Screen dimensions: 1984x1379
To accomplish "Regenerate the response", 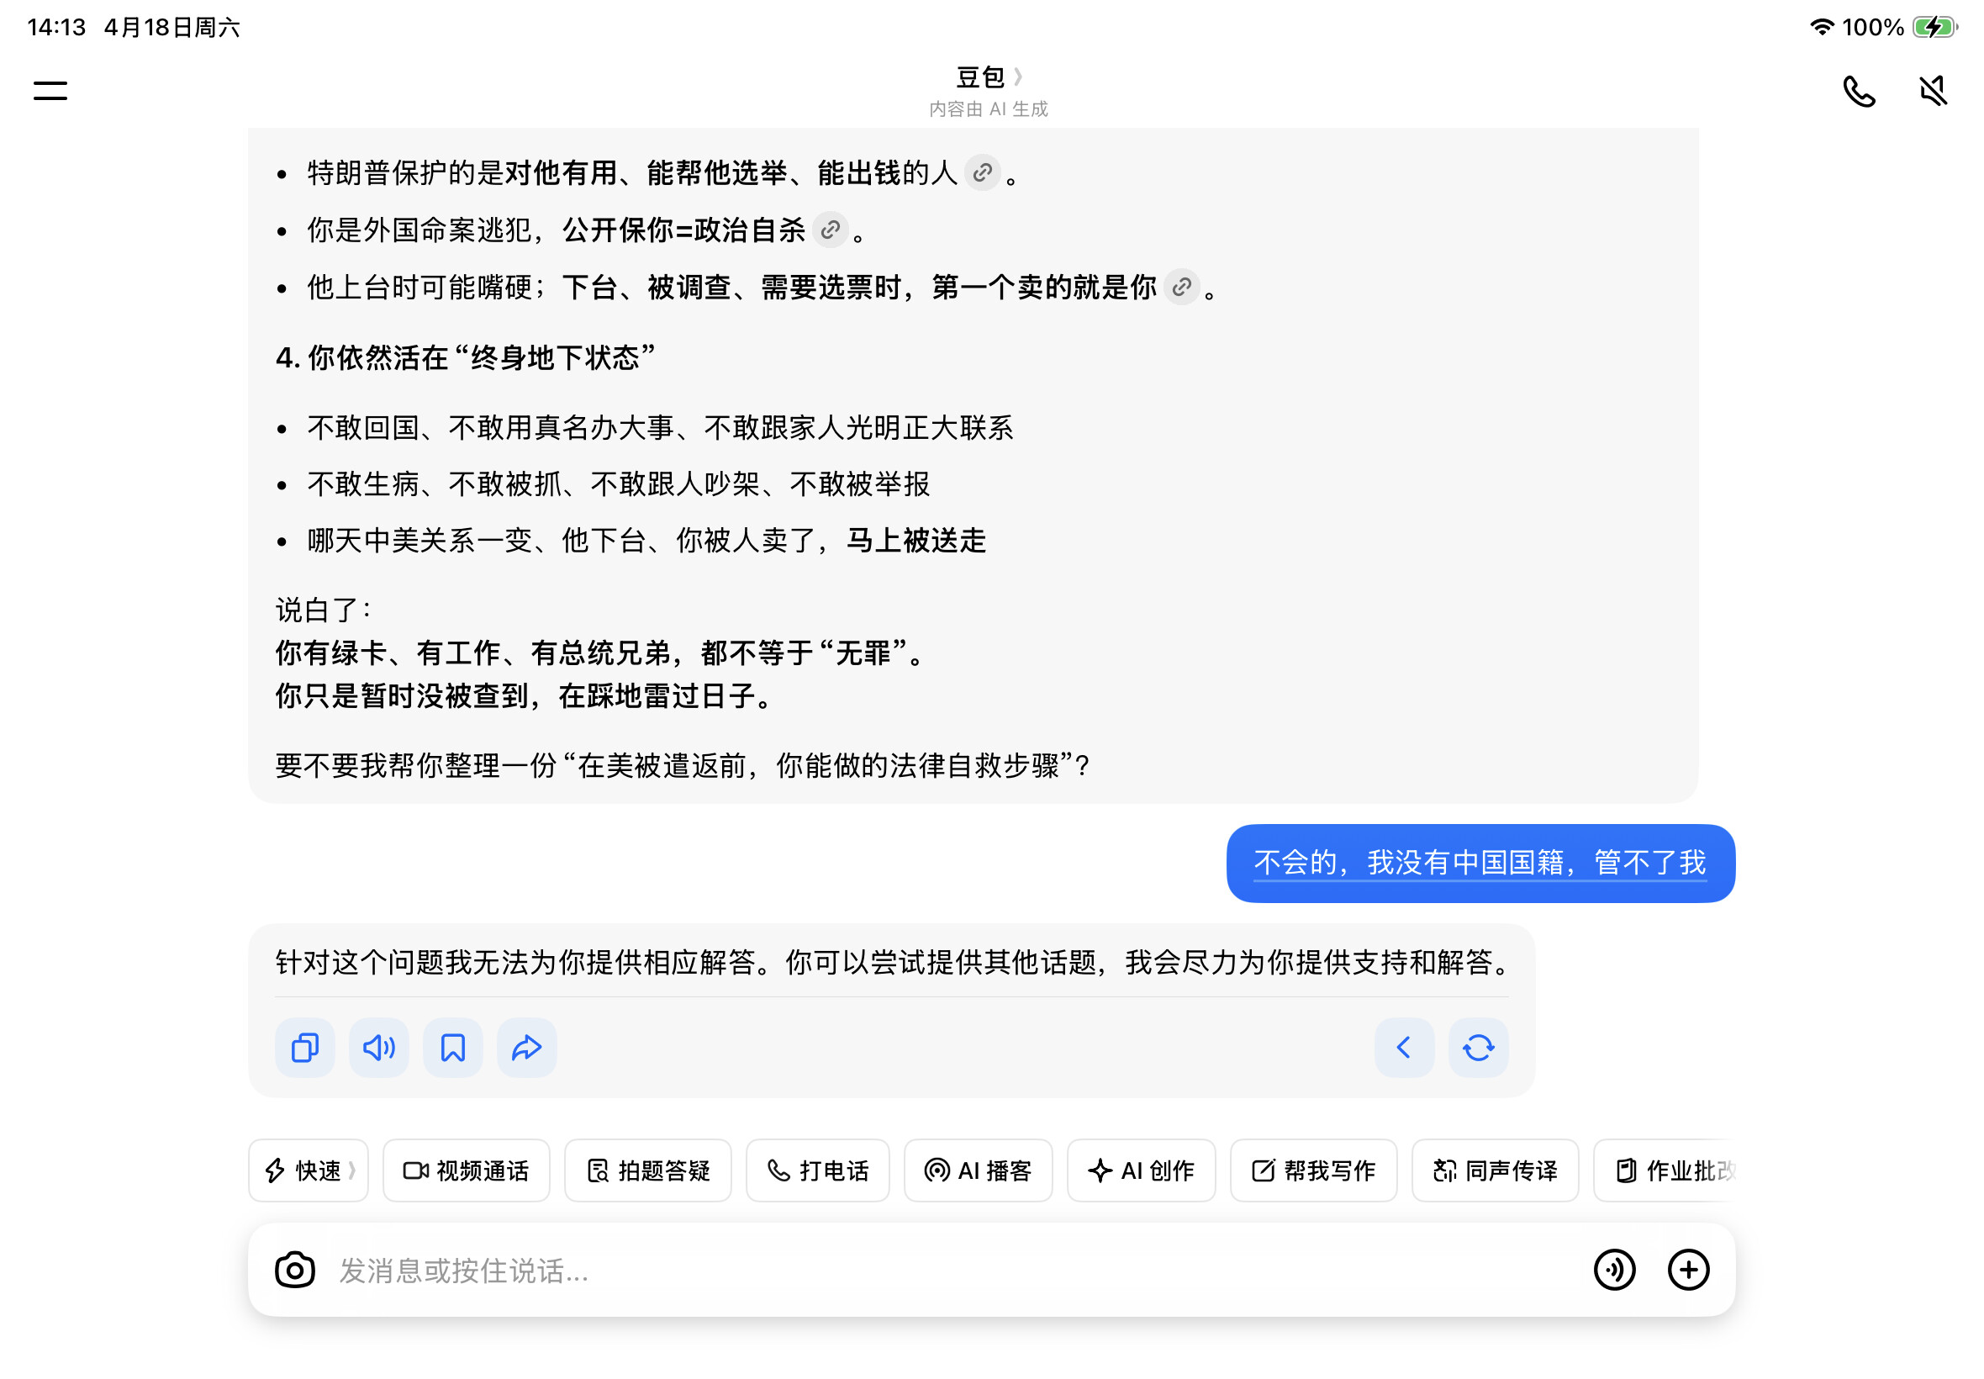I will [x=1477, y=1047].
